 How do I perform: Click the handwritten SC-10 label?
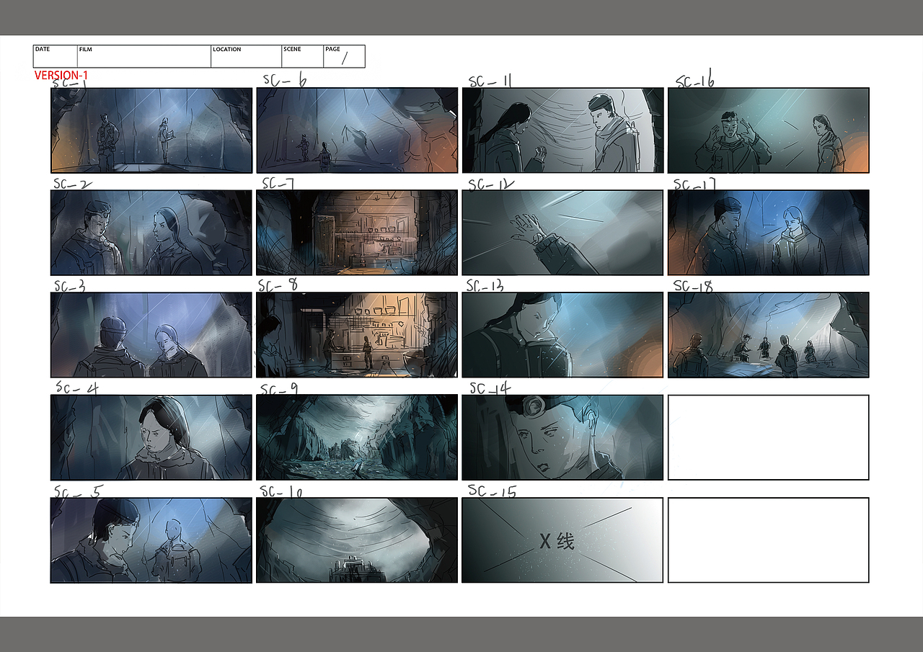[x=281, y=492]
